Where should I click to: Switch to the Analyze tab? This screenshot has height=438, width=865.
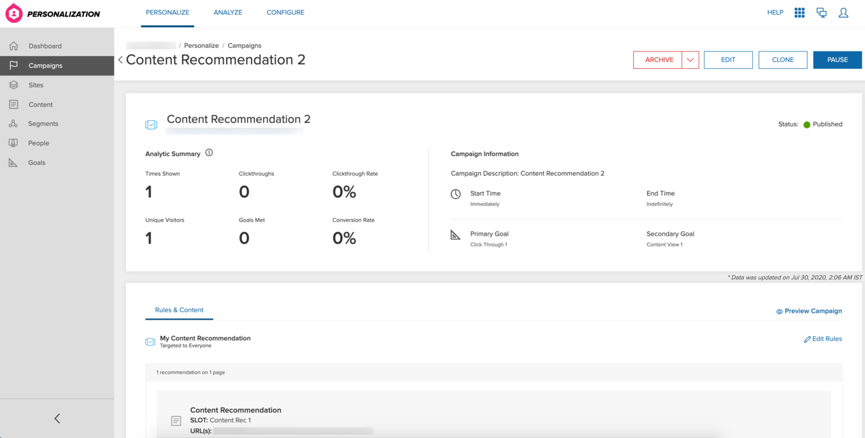[x=227, y=11]
